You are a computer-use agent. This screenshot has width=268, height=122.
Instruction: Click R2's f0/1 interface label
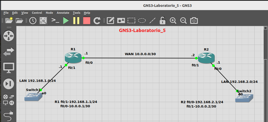pyautogui.click(x=195, y=65)
